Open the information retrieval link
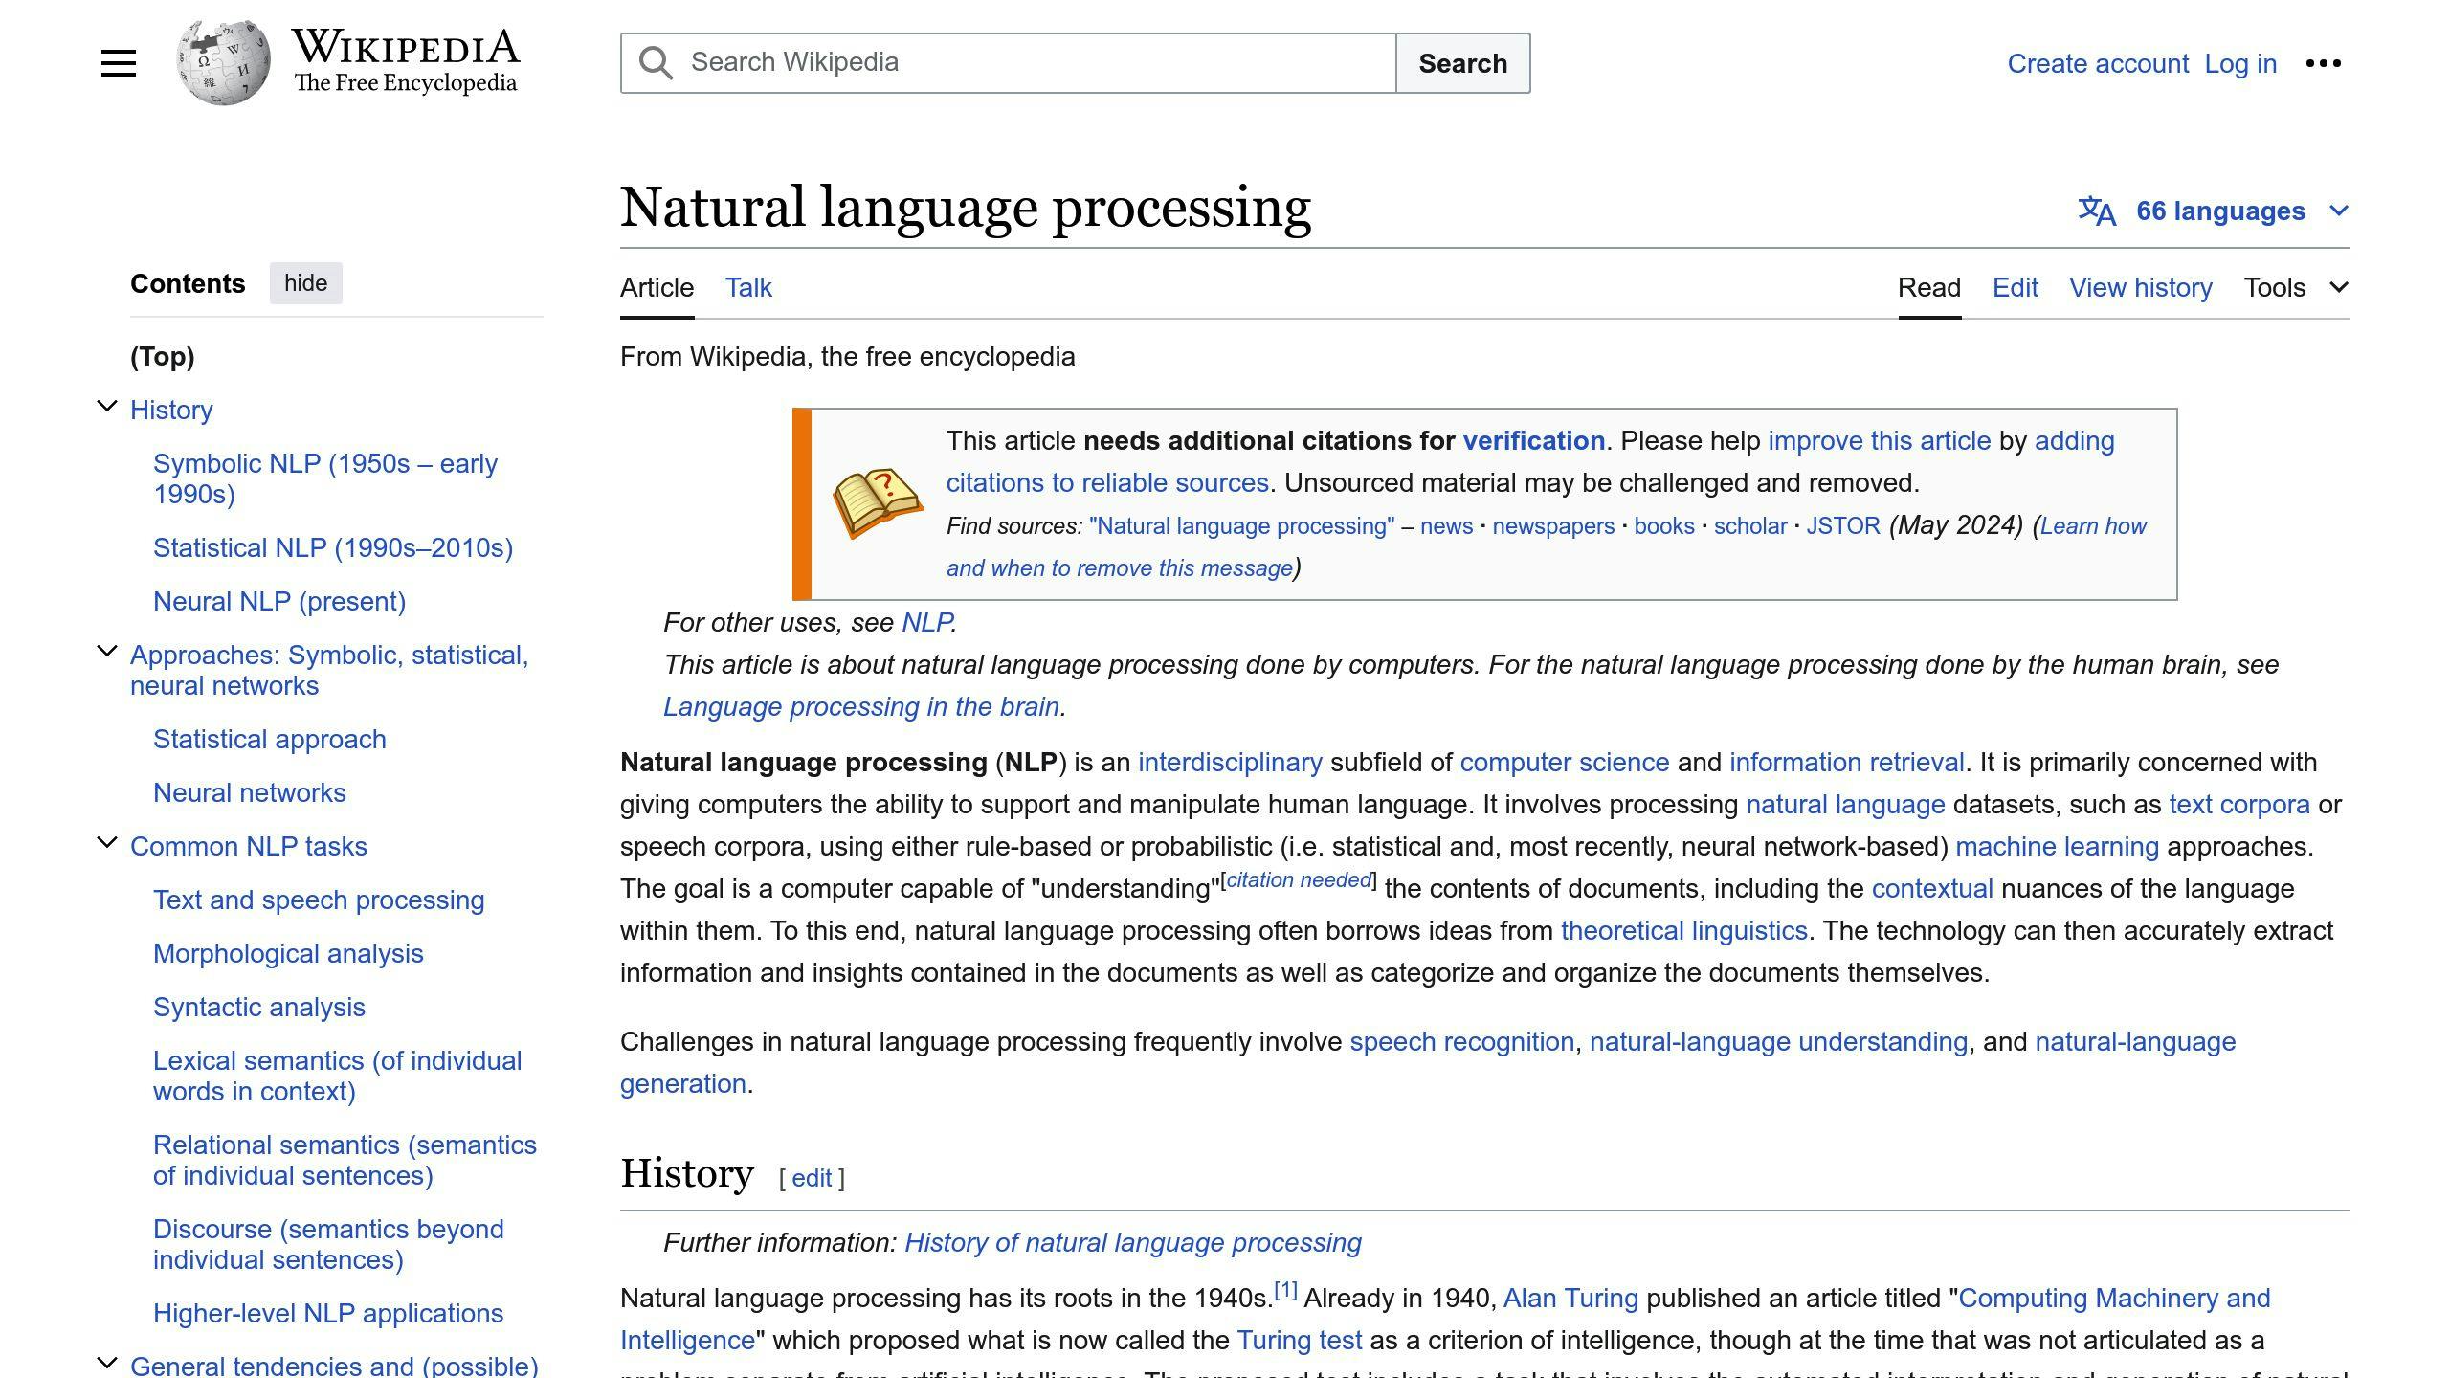Image resolution: width=2450 pixels, height=1378 pixels. pyautogui.click(x=1847, y=762)
